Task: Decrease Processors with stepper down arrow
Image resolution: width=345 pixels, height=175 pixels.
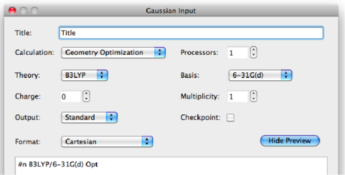Action: 253,55
